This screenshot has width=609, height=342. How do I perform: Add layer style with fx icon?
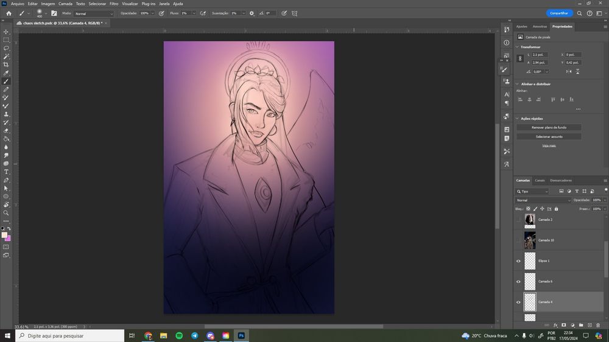[x=555, y=325]
